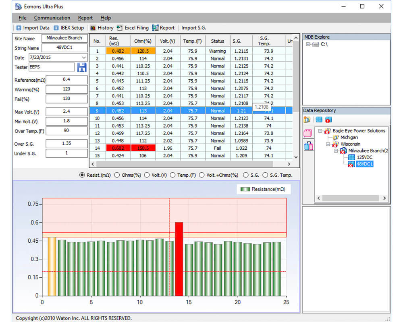Viewport: 403px width, 322px height.
Task: Click the table's horizontal scrollbar thumb
Action: 185,164
